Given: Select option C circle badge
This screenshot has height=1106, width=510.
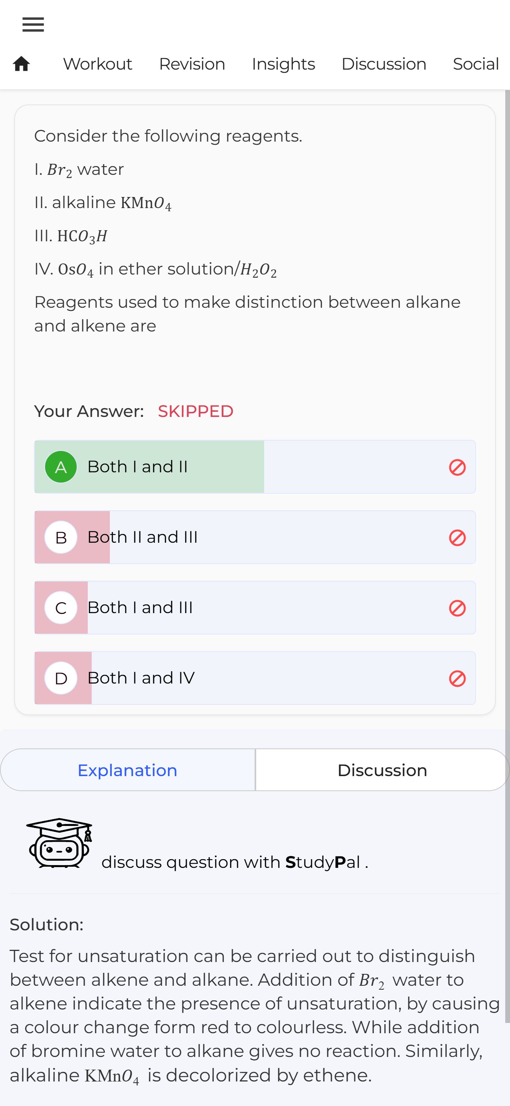Looking at the screenshot, I should [61, 608].
